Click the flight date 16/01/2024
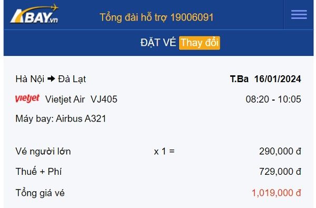The height and width of the screenshot is (208, 316). pos(278,79)
